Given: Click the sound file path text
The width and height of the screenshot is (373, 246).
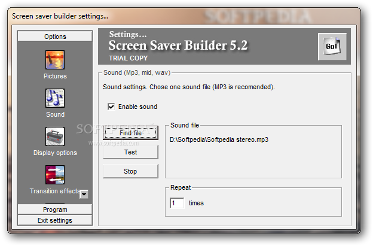Looking at the screenshot, I should 219,139.
